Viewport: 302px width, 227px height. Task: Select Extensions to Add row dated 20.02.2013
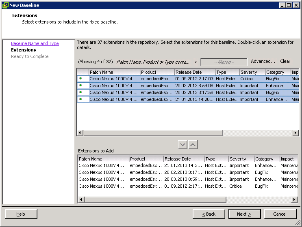(188, 172)
